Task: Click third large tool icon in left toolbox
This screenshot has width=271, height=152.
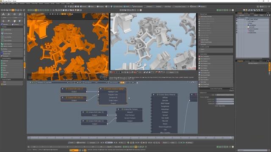Action: [x=14, y=14]
